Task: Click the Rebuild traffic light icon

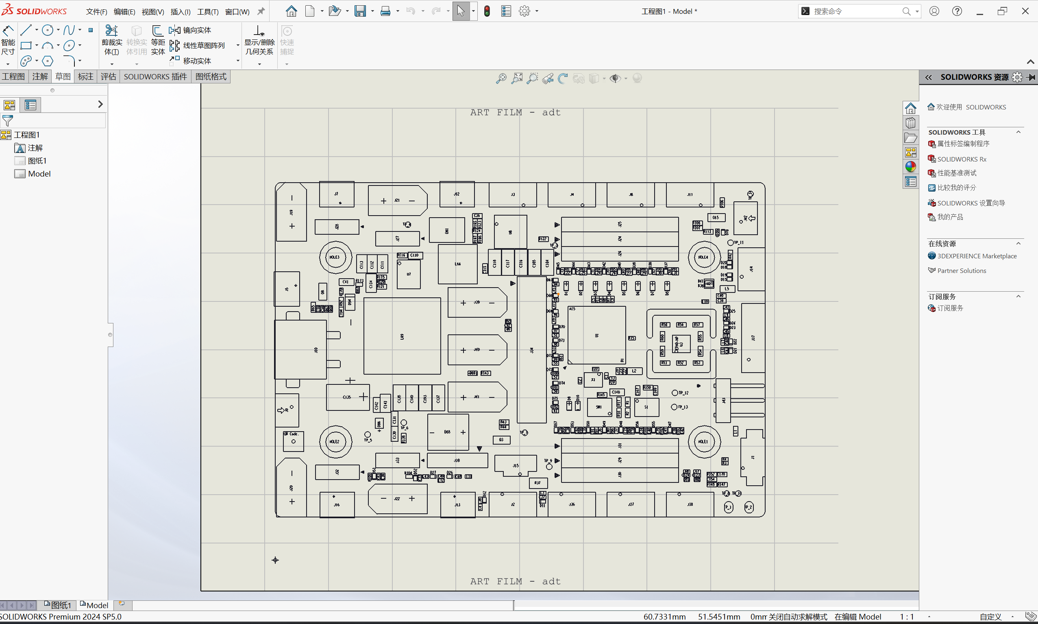Action: pos(487,11)
